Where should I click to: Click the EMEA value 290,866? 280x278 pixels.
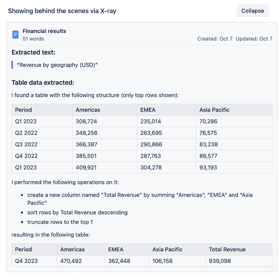tap(151, 144)
